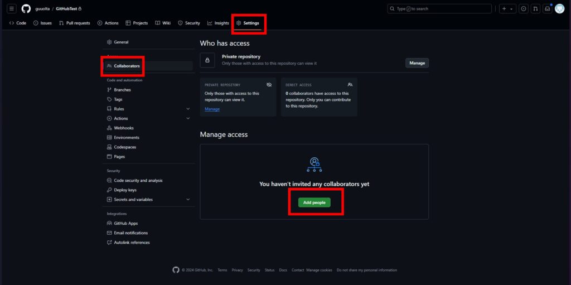This screenshot has height=285, width=571.
Task: Open the Insights tab
Action: [218, 23]
